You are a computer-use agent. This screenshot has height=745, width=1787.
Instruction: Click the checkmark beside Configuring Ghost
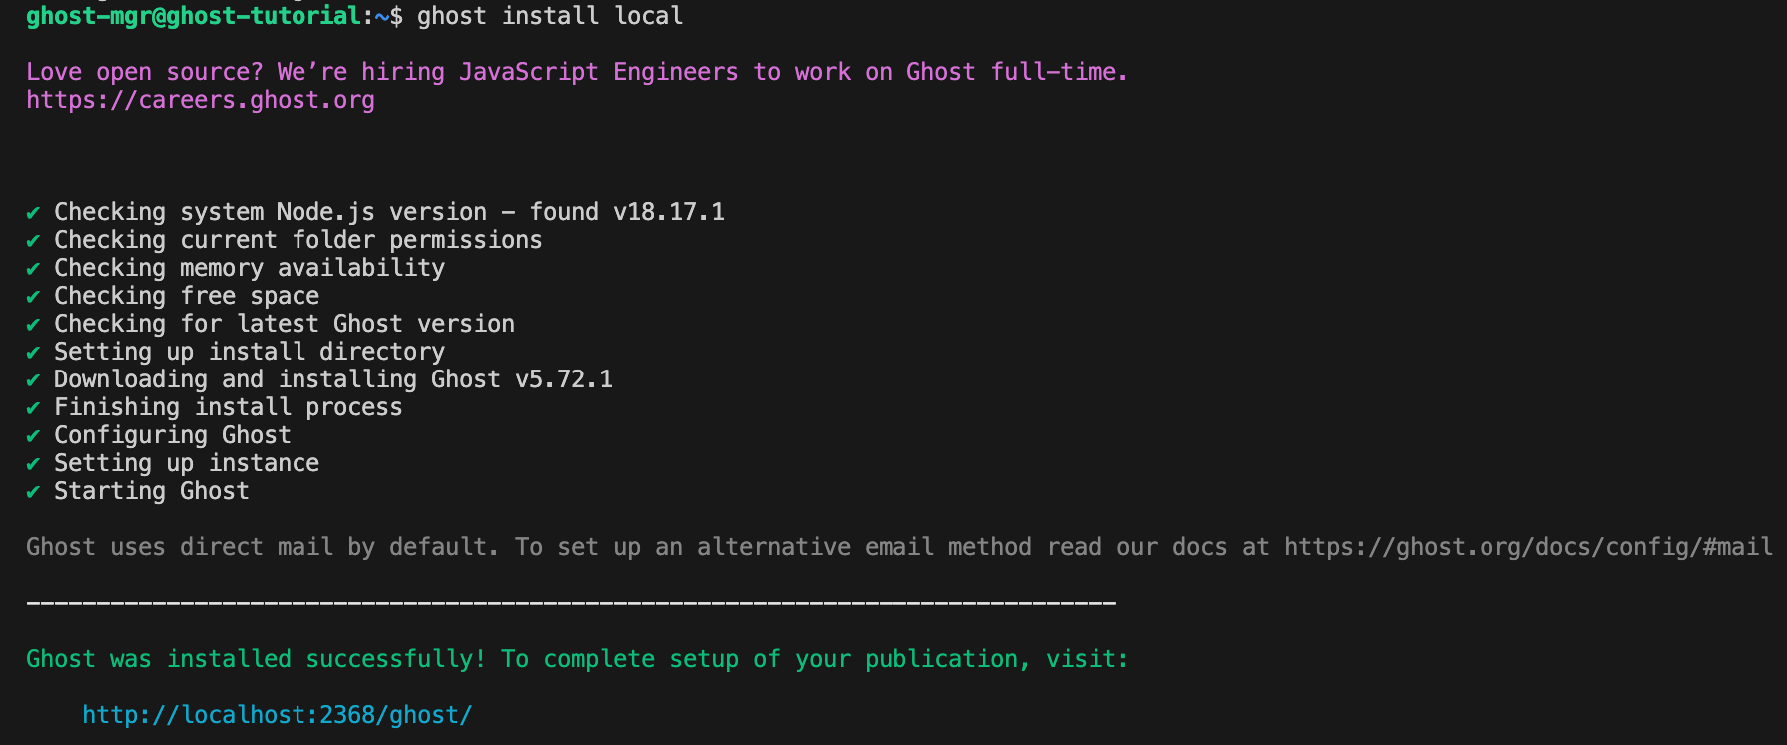point(33,436)
